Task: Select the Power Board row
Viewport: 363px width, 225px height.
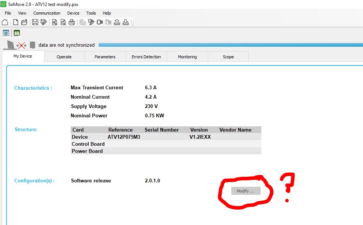Action: click(x=166, y=151)
